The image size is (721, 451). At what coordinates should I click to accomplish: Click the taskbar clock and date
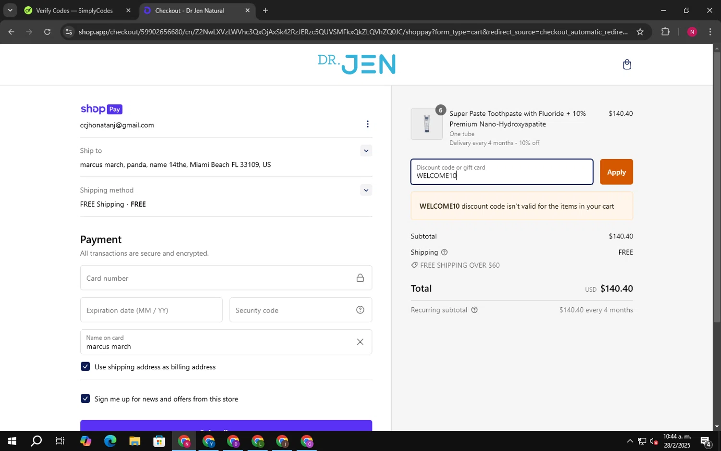[x=677, y=441]
